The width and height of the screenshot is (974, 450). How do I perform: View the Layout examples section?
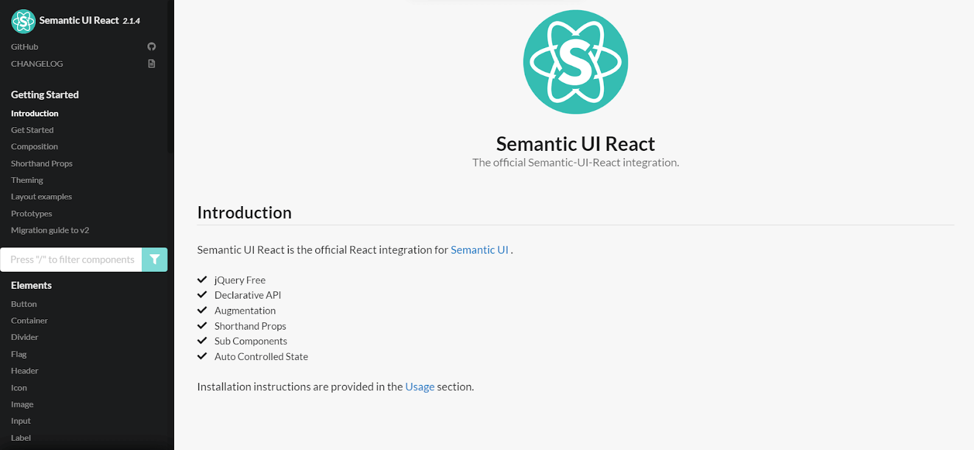pos(41,196)
